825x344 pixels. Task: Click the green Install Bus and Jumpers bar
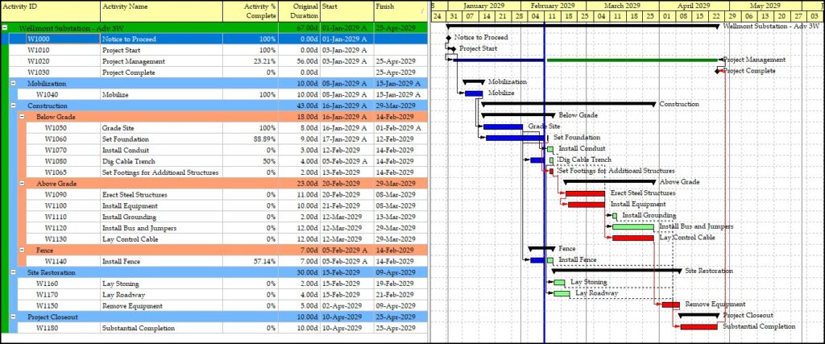tap(632, 227)
